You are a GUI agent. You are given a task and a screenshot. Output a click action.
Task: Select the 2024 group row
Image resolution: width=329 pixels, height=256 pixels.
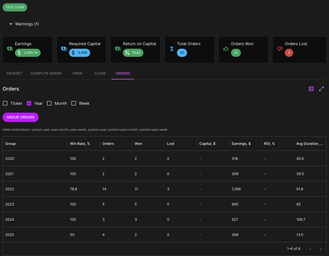click(164, 219)
